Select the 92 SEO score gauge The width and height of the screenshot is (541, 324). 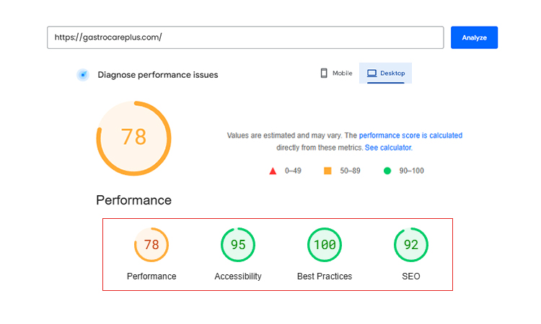(411, 245)
